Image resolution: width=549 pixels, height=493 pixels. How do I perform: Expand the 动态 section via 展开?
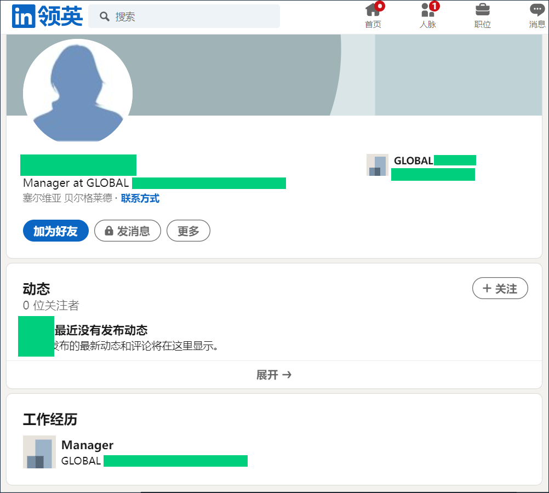274,375
